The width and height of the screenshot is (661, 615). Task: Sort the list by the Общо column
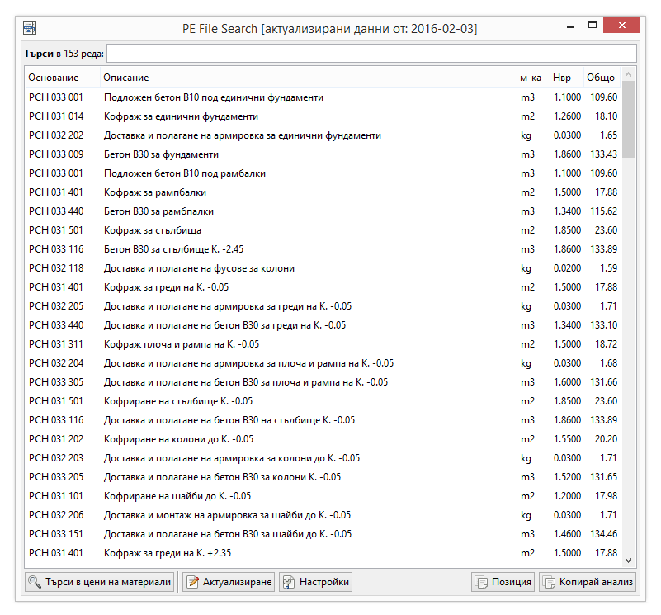[x=601, y=77]
